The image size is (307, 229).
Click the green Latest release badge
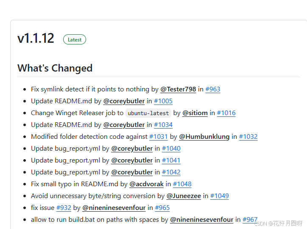(x=75, y=39)
